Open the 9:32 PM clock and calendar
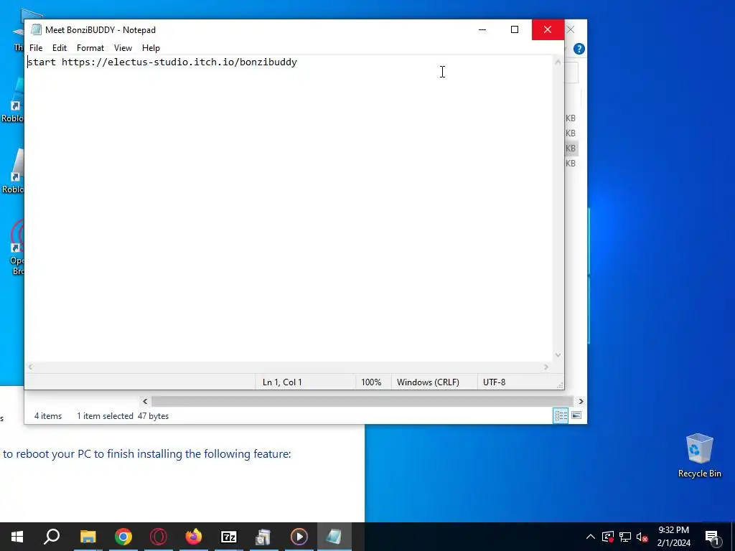This screenshot has height=551, width=735. pos(673,537)
